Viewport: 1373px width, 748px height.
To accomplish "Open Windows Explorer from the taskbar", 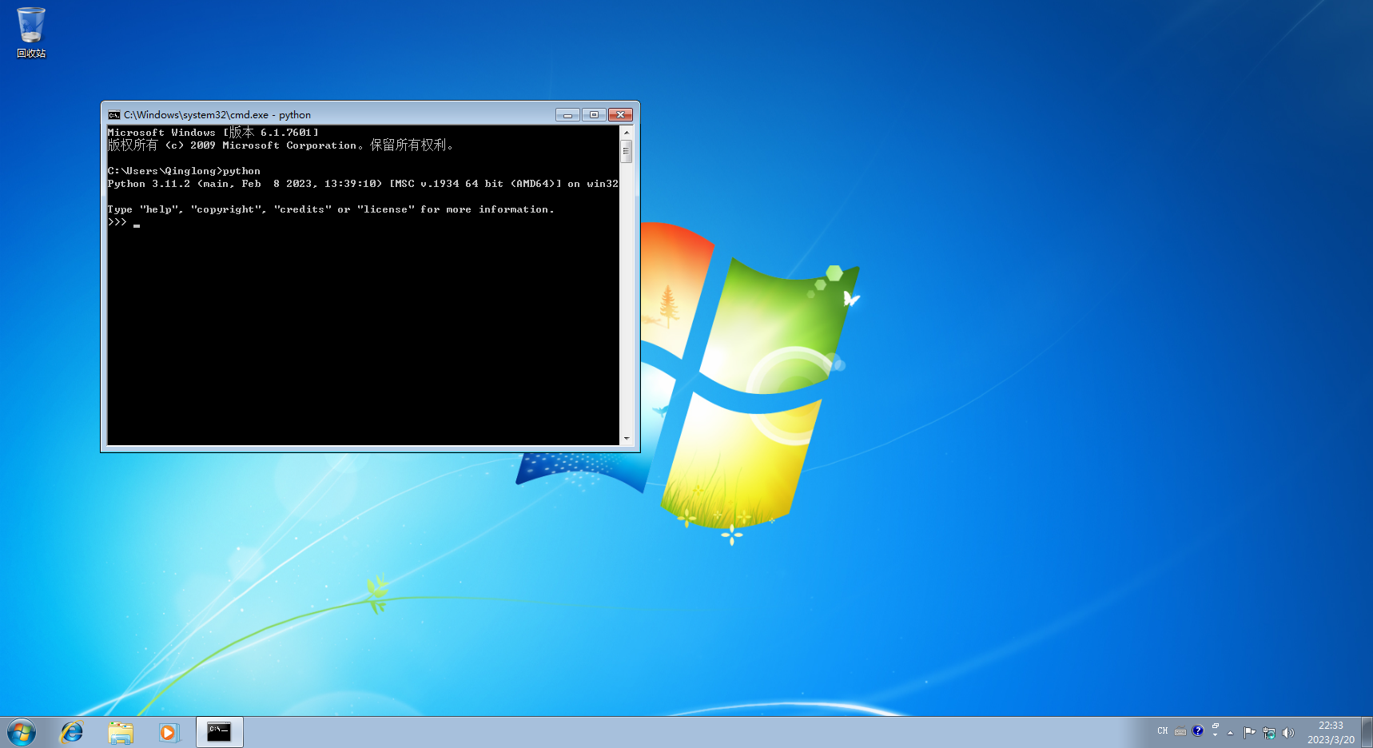I will (x=121, y=732).
